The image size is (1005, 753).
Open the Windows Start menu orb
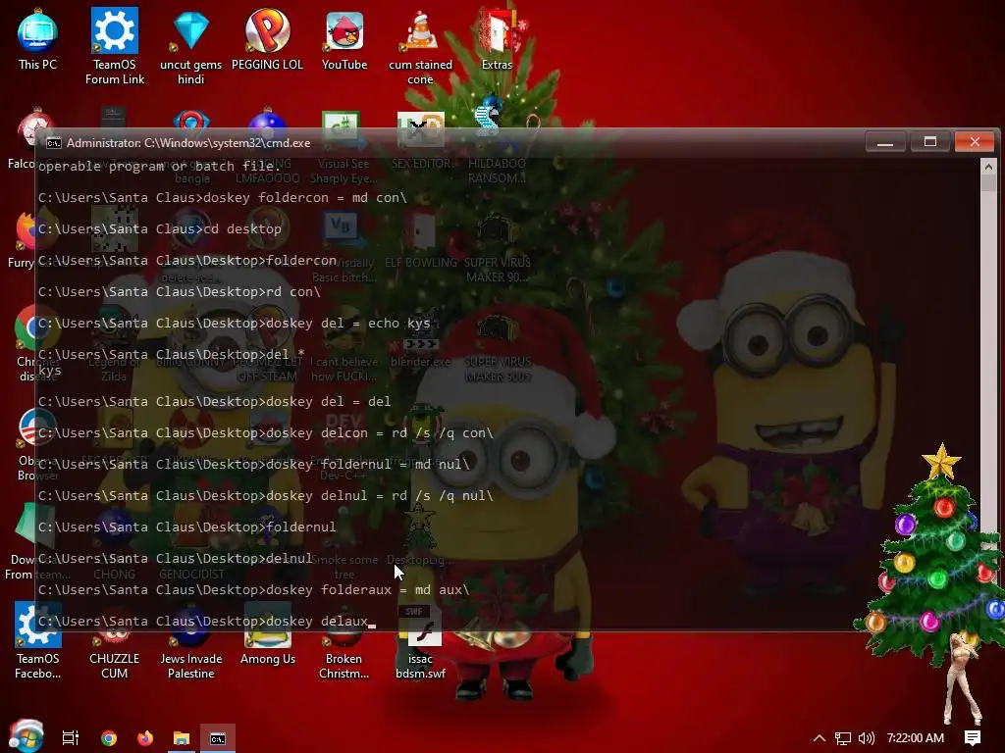coord(26,736)
